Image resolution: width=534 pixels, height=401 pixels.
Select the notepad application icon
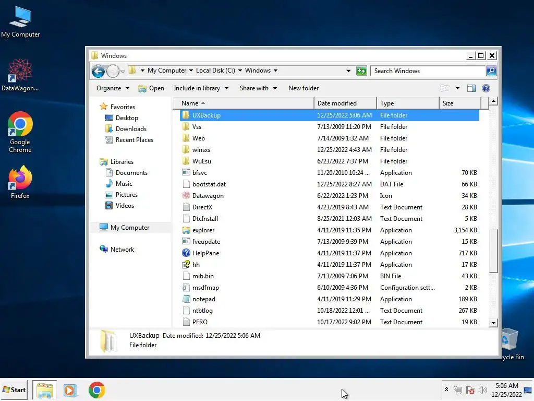[186, 299]
